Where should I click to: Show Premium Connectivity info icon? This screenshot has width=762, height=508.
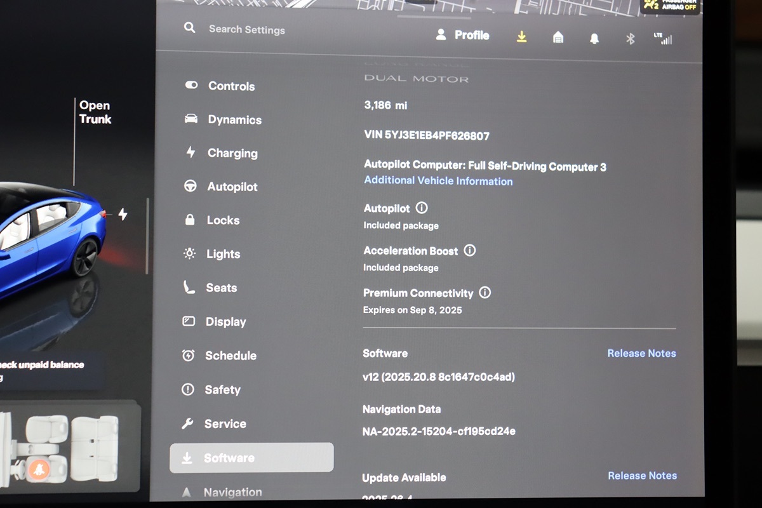point(485,293)
